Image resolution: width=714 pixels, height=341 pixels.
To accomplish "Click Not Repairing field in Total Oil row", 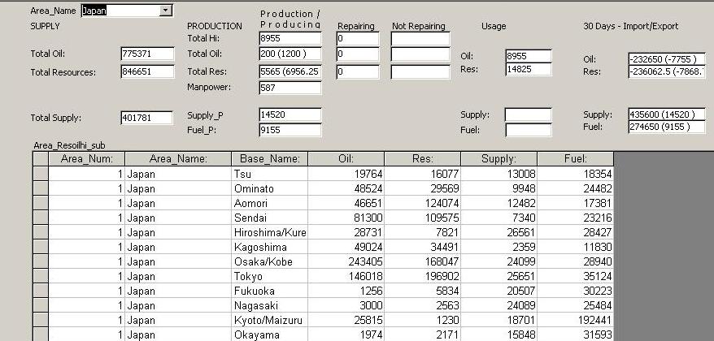I will [420, 54].
